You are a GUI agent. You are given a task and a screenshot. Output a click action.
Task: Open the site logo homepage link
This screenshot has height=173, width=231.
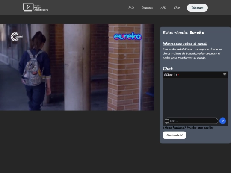(36, 7)
